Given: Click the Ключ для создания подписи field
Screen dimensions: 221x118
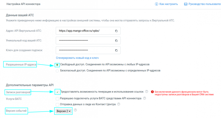Looking at the screenshot, I should pyautogui.click(x=84, y=50).
